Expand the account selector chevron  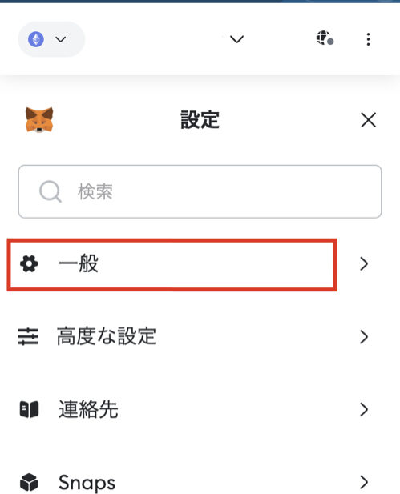pyautogui.click(x=236, y=39)
